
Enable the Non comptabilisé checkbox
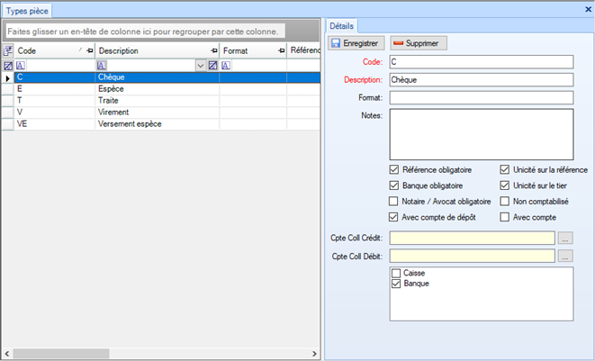[505, 201]
